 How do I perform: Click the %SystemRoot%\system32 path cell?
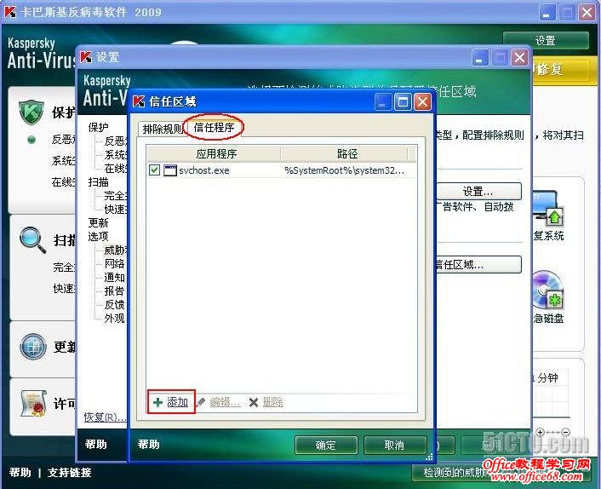point(344,170)
